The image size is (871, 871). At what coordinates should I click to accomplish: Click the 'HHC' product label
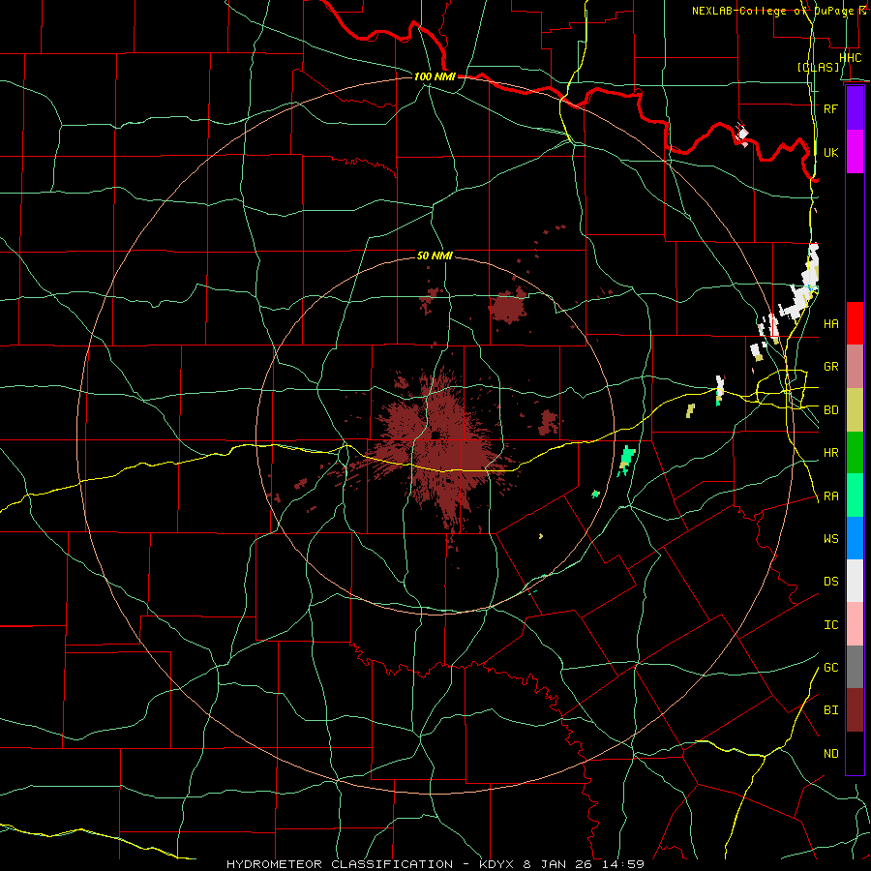[851, 57]
